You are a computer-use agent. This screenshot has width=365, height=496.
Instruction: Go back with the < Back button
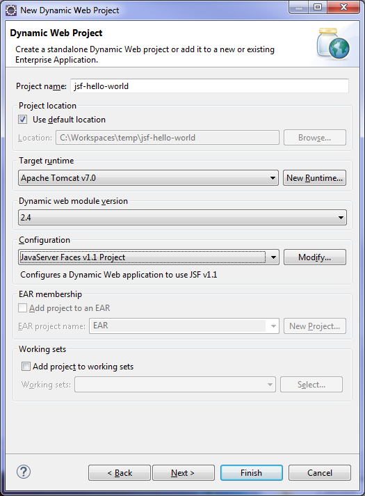click(120, 472)
